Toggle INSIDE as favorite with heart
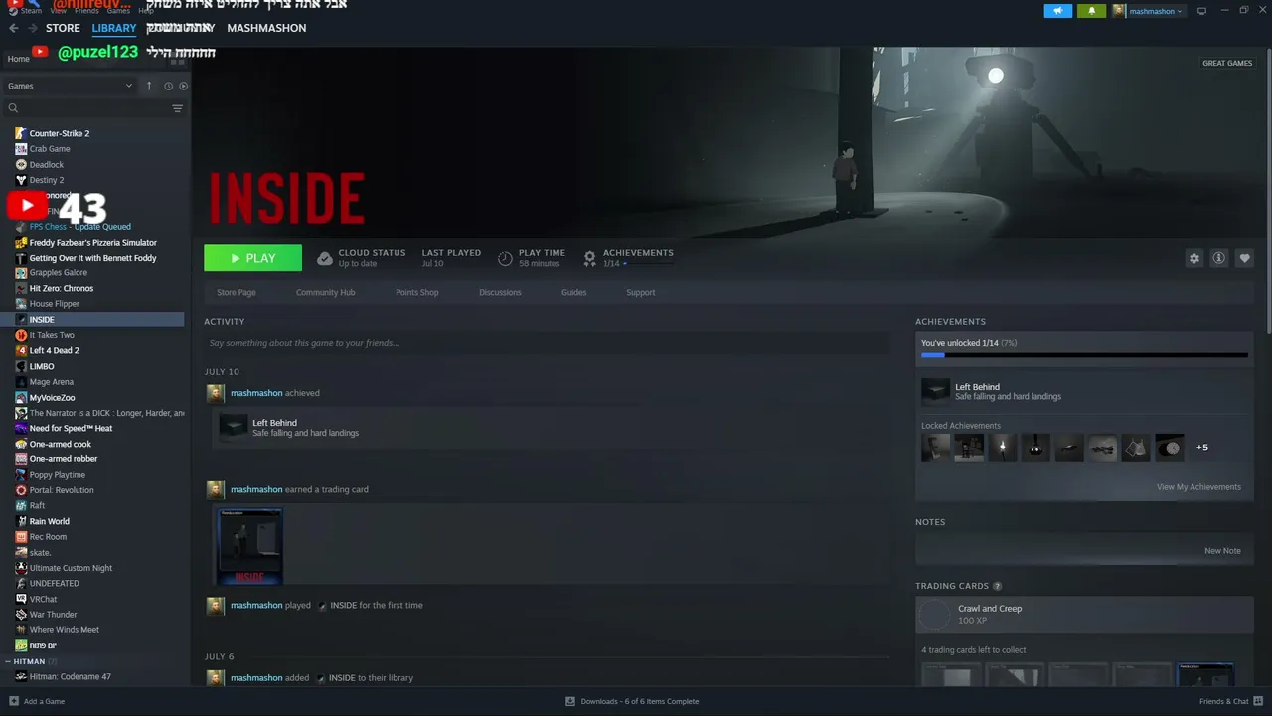 point(1245,258)
